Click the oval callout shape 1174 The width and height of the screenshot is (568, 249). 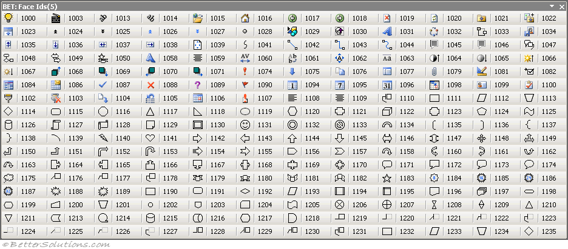click(529, 164)
